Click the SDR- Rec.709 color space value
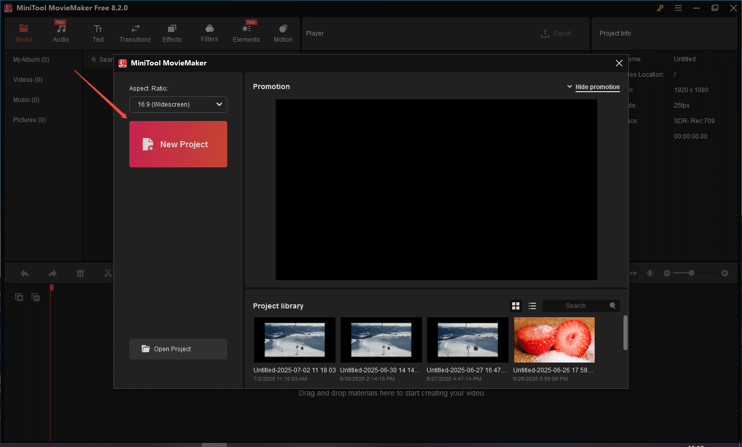Screen dimensions: 742x447 point(694,121)
